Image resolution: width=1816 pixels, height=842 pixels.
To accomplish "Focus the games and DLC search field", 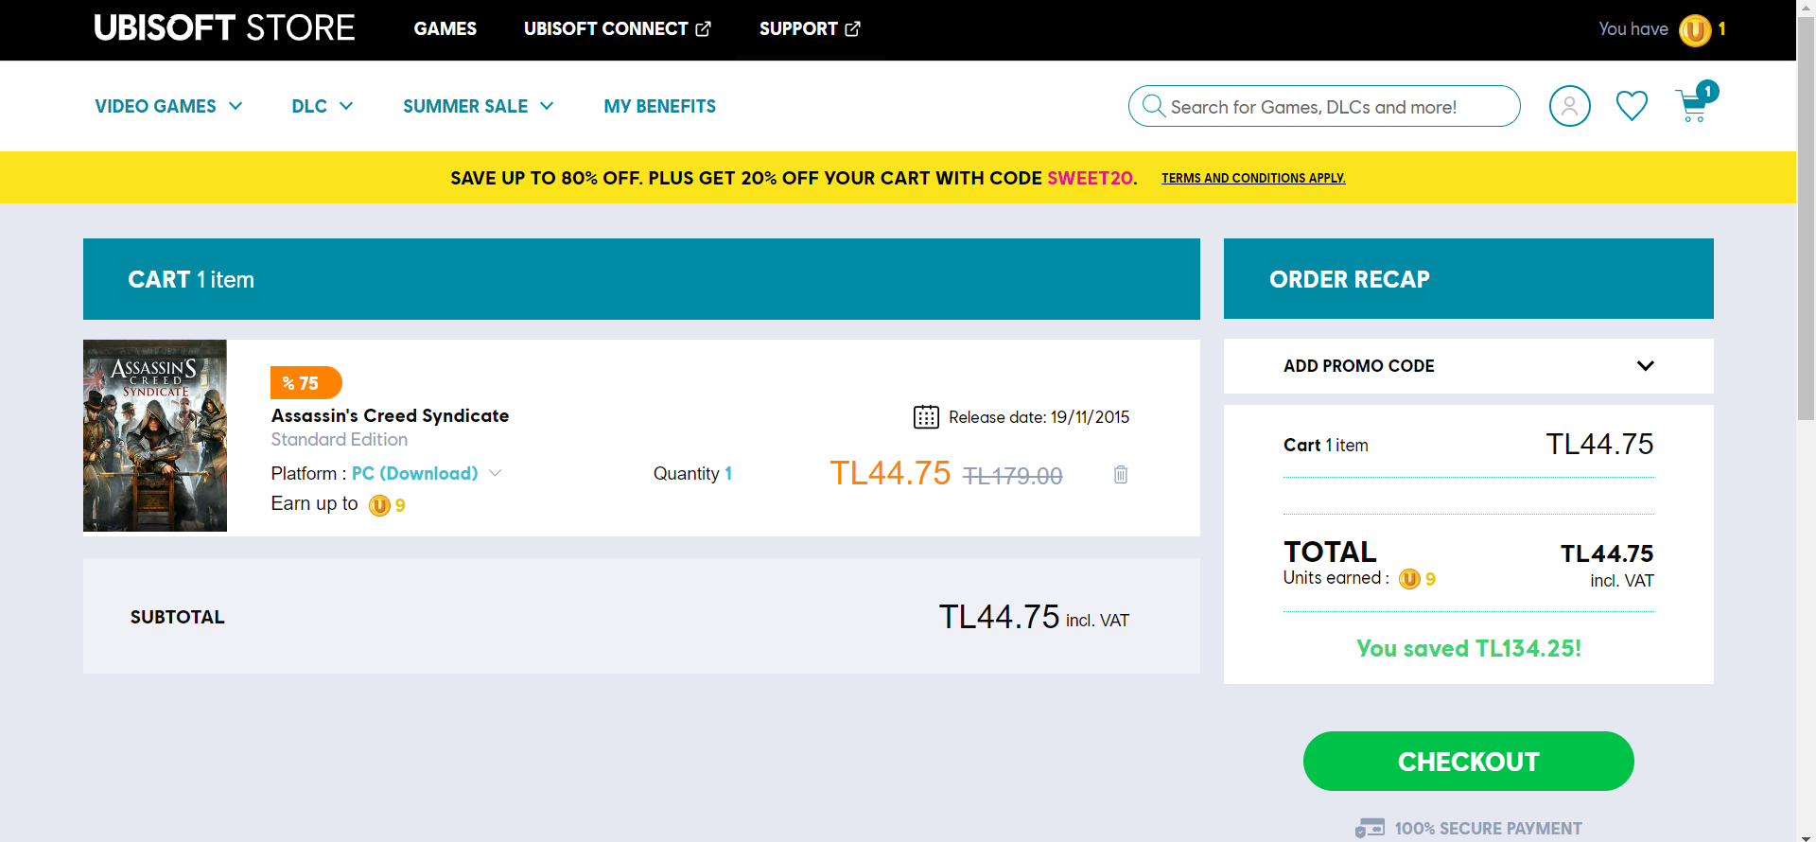I will point(1324,106).
